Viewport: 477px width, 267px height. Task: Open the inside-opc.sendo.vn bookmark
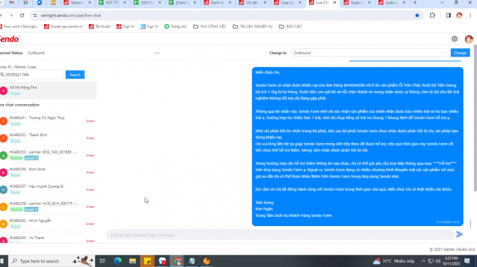point(63,27)
